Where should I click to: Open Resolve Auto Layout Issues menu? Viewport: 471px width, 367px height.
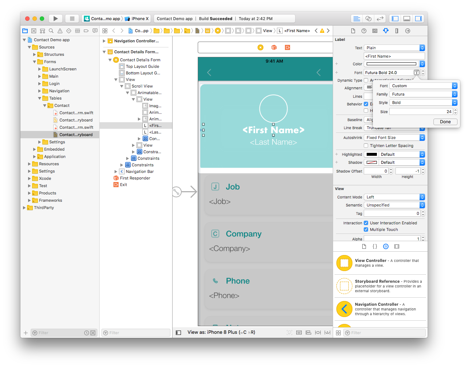[327, 332]
